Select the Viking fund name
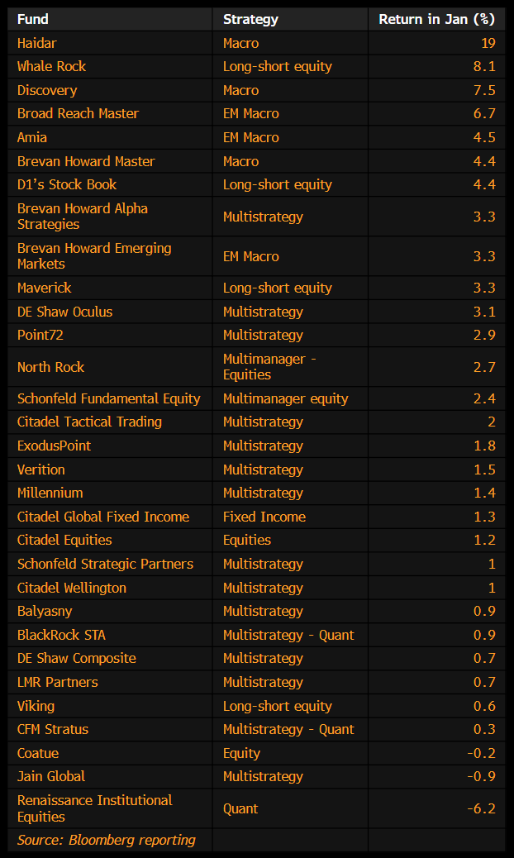This screenshot has height=858, width=514. [x=36, y=707]
